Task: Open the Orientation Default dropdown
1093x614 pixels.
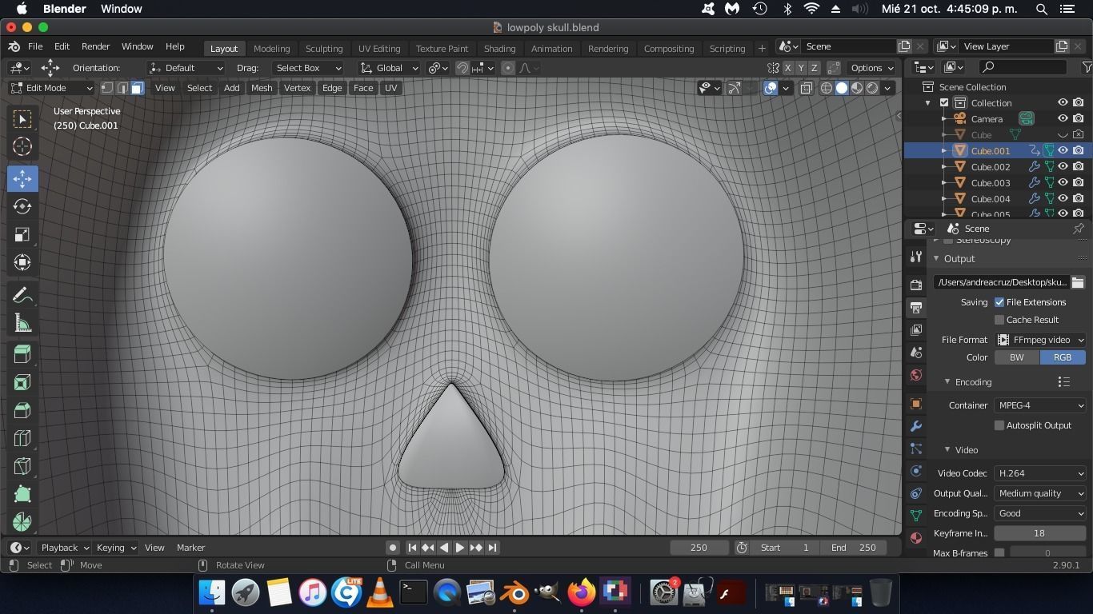Action: [x=186, y=68]
